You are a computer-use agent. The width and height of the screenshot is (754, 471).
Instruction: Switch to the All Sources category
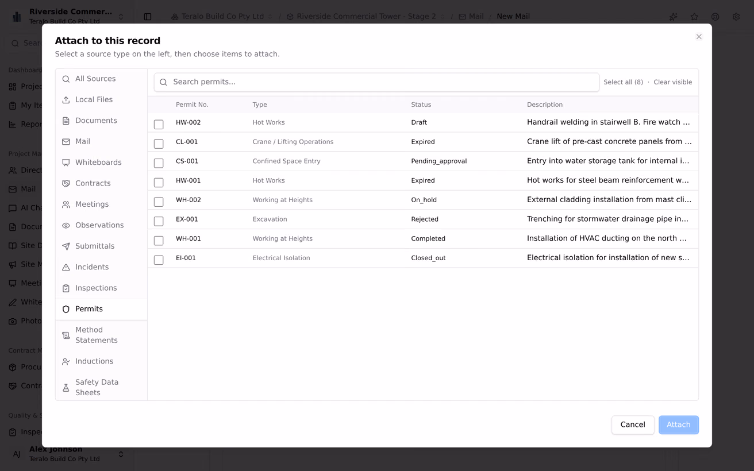(101, 79)
